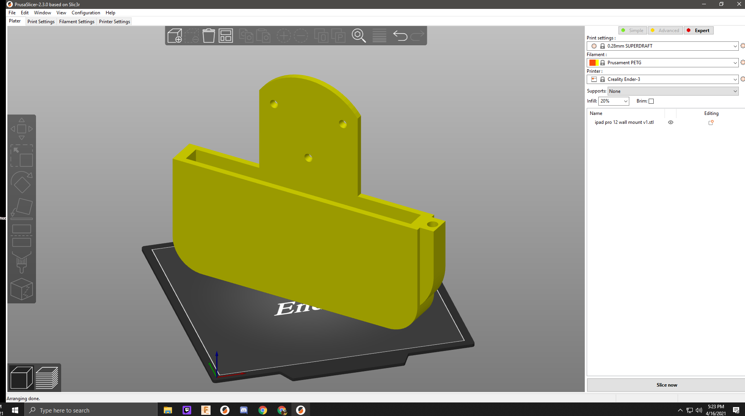Open the Edit menu
Image resolution: width=745 pixels, height=416 pixels.
25,13
